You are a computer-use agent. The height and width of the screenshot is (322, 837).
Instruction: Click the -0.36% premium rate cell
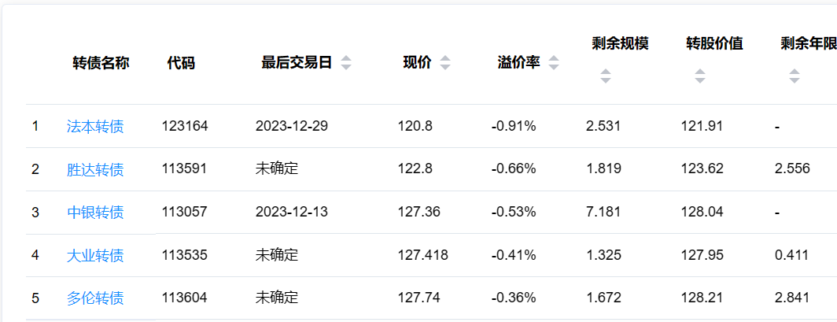pyautogui.click(x=514, y=298)
